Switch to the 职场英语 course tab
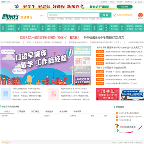Viewport: 144px width, 144px height. (x=77, y=112)
